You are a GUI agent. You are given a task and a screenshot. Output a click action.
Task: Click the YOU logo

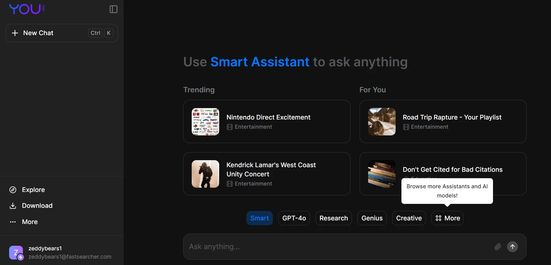(x=27, y=9)
